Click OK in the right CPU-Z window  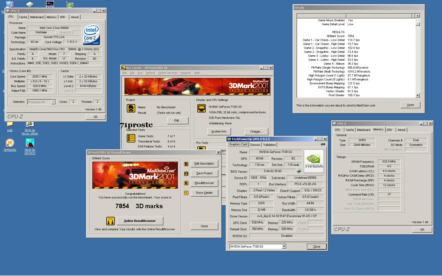point(422,230)
